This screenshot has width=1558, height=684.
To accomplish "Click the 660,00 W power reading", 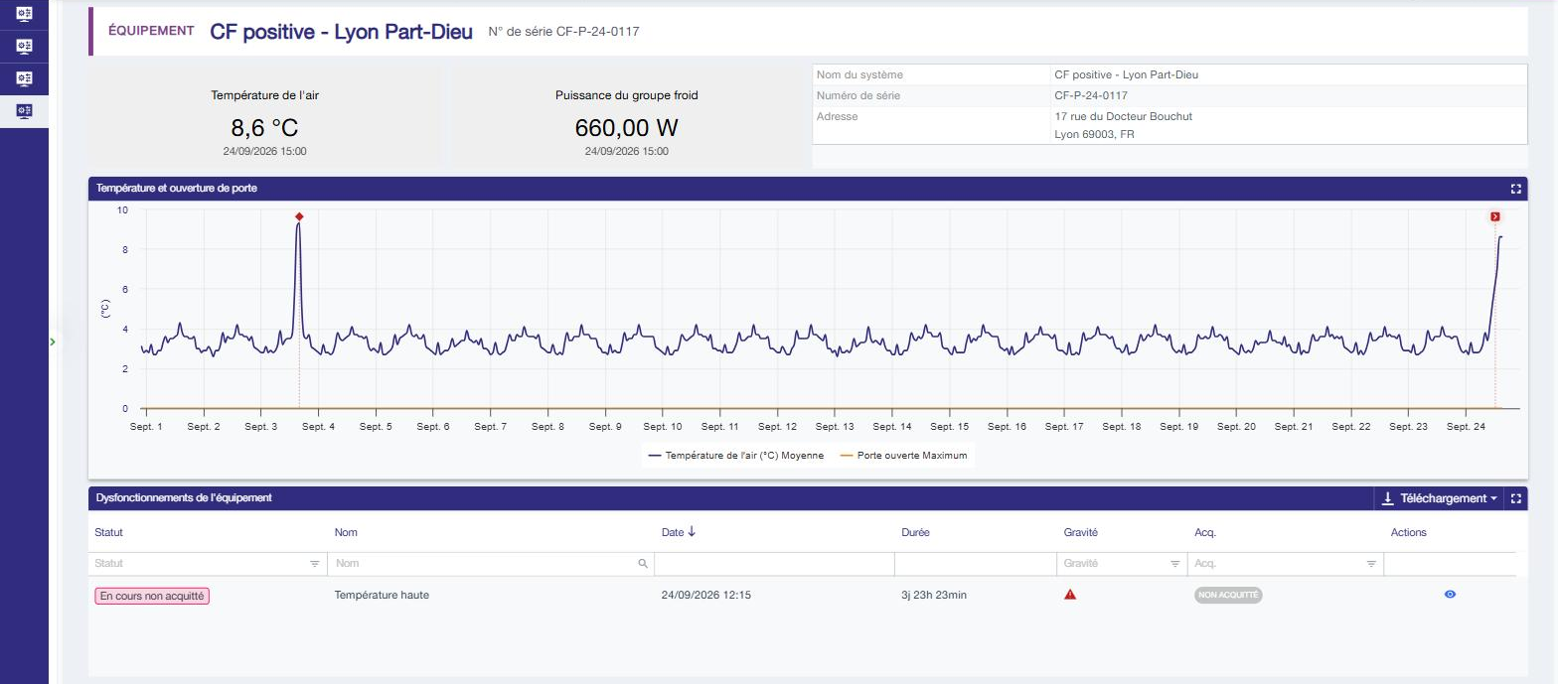I will point(626,128).
